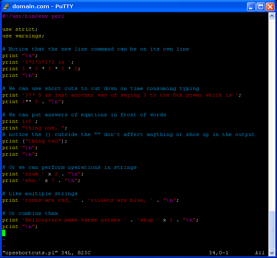Click the vertical scrollbar thumb

[272, 230]
